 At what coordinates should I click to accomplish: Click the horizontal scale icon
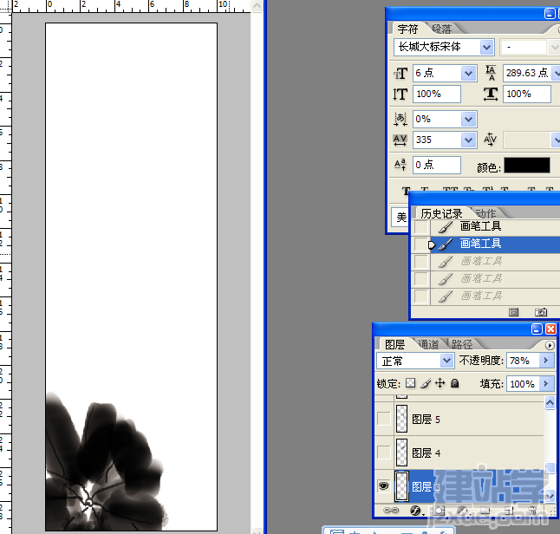coord(491,94)
